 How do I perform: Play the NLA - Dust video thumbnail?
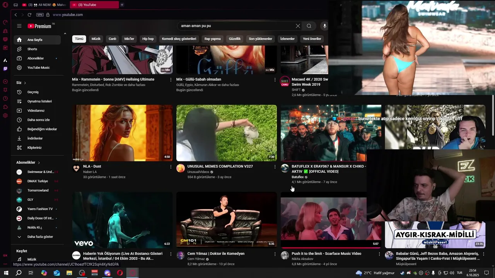122,133
